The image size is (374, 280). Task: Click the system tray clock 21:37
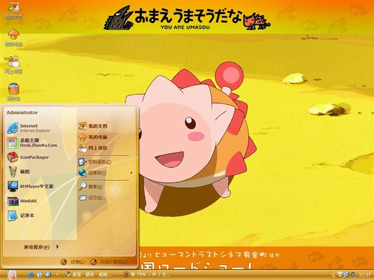[365, 275]
